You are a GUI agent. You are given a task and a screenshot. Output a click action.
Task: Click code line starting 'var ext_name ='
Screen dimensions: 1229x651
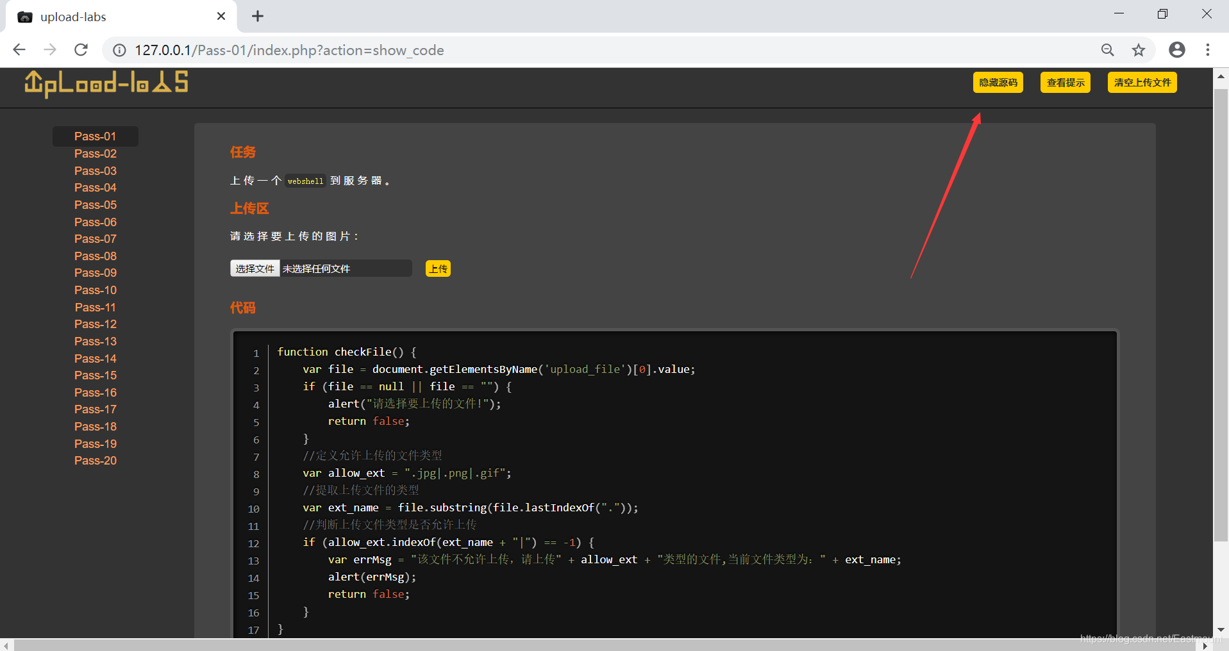[471, 507]
